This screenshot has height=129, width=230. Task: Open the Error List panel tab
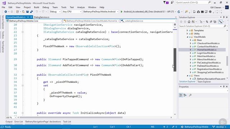click(x=19, y=122)
